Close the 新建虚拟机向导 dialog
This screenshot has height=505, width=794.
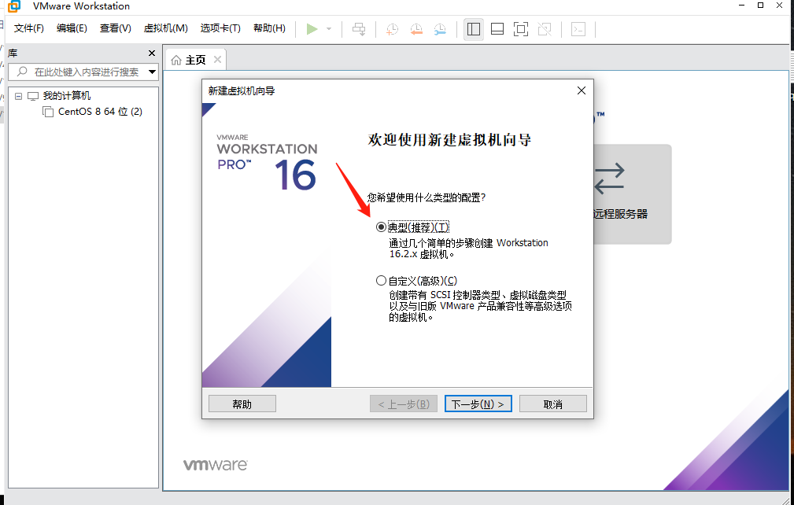point(582,90)
